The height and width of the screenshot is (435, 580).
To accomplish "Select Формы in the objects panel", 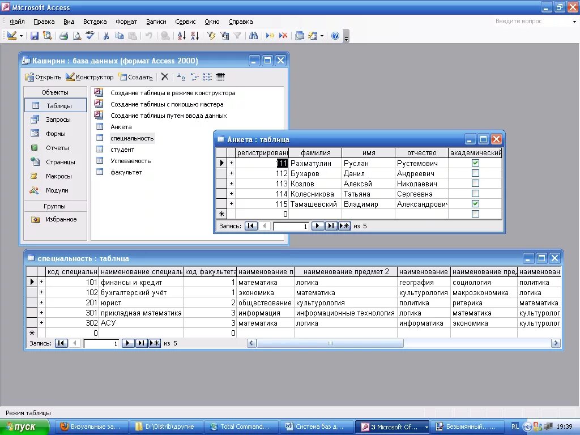I will [56, 134].
